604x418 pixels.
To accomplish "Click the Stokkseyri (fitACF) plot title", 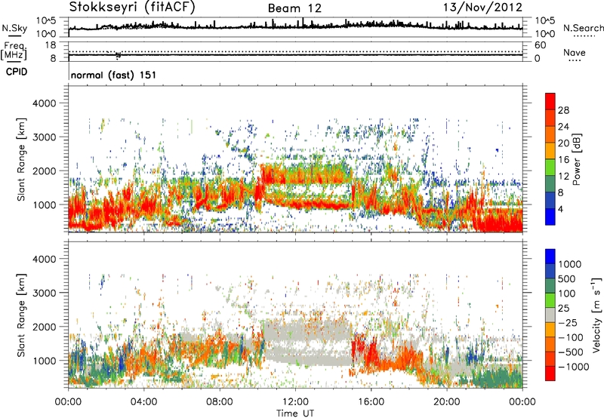I will [x=131, y=7].
